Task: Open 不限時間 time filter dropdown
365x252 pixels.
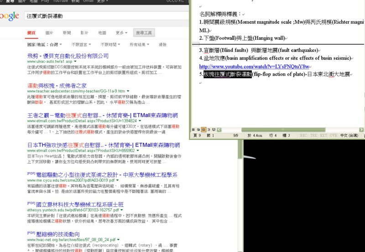Action: pyautogui.click(x=110, y=44)
